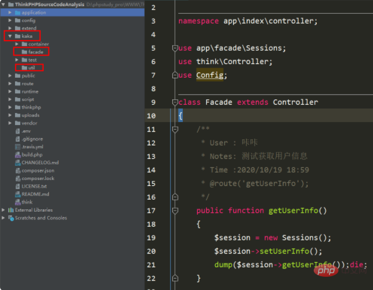
Task: Open composer.json file from tree
Action: [x=38, y=170]
